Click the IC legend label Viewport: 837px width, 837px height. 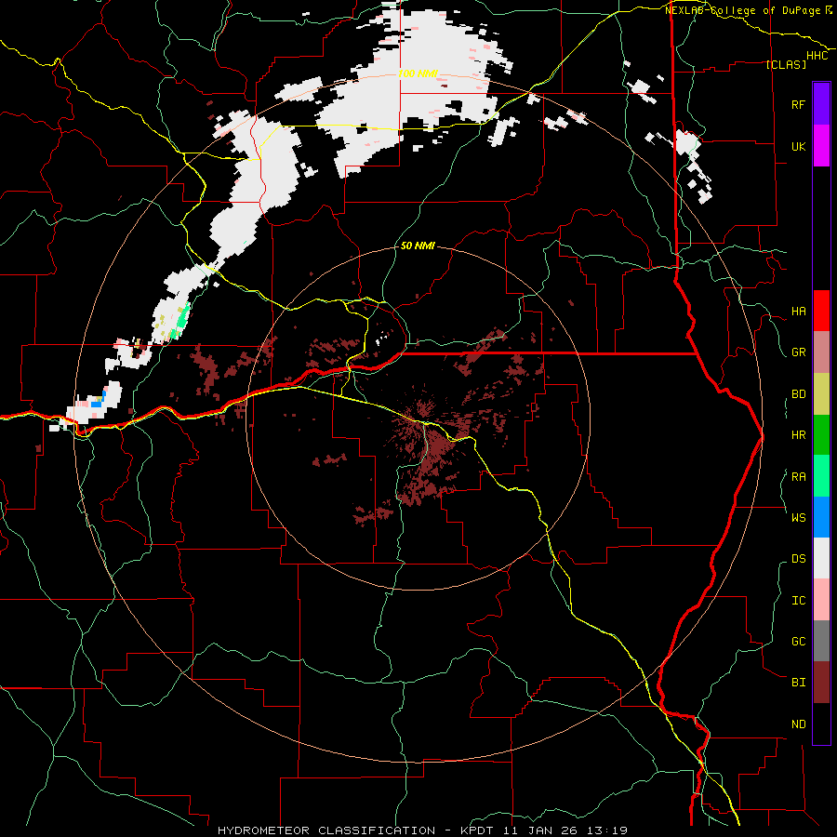(x=798, y=601)
